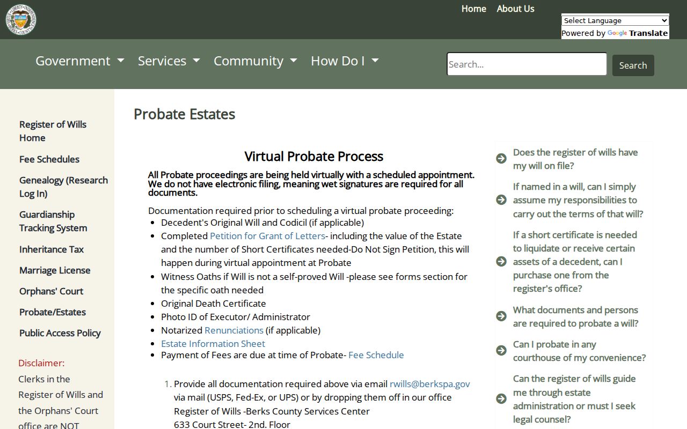The width and height of the screenshot is (687, 429).
Task: Click the red Disclaimer: text in sidebar
Action: [41, 363]
